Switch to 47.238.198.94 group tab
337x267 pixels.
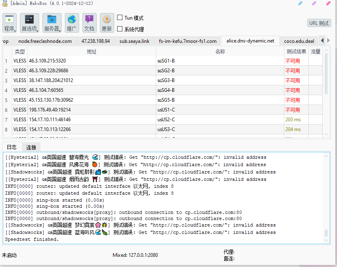pos(95,41)
